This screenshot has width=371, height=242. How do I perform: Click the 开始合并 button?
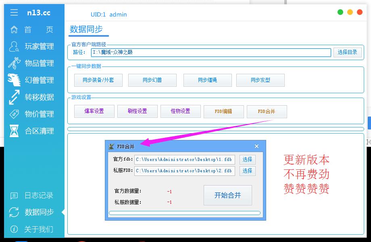pos(227,195)
